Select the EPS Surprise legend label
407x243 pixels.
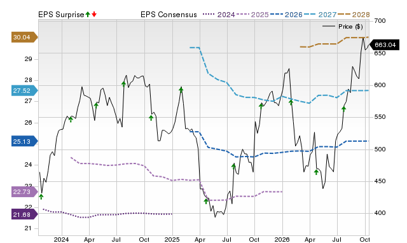tap(61, 15)
